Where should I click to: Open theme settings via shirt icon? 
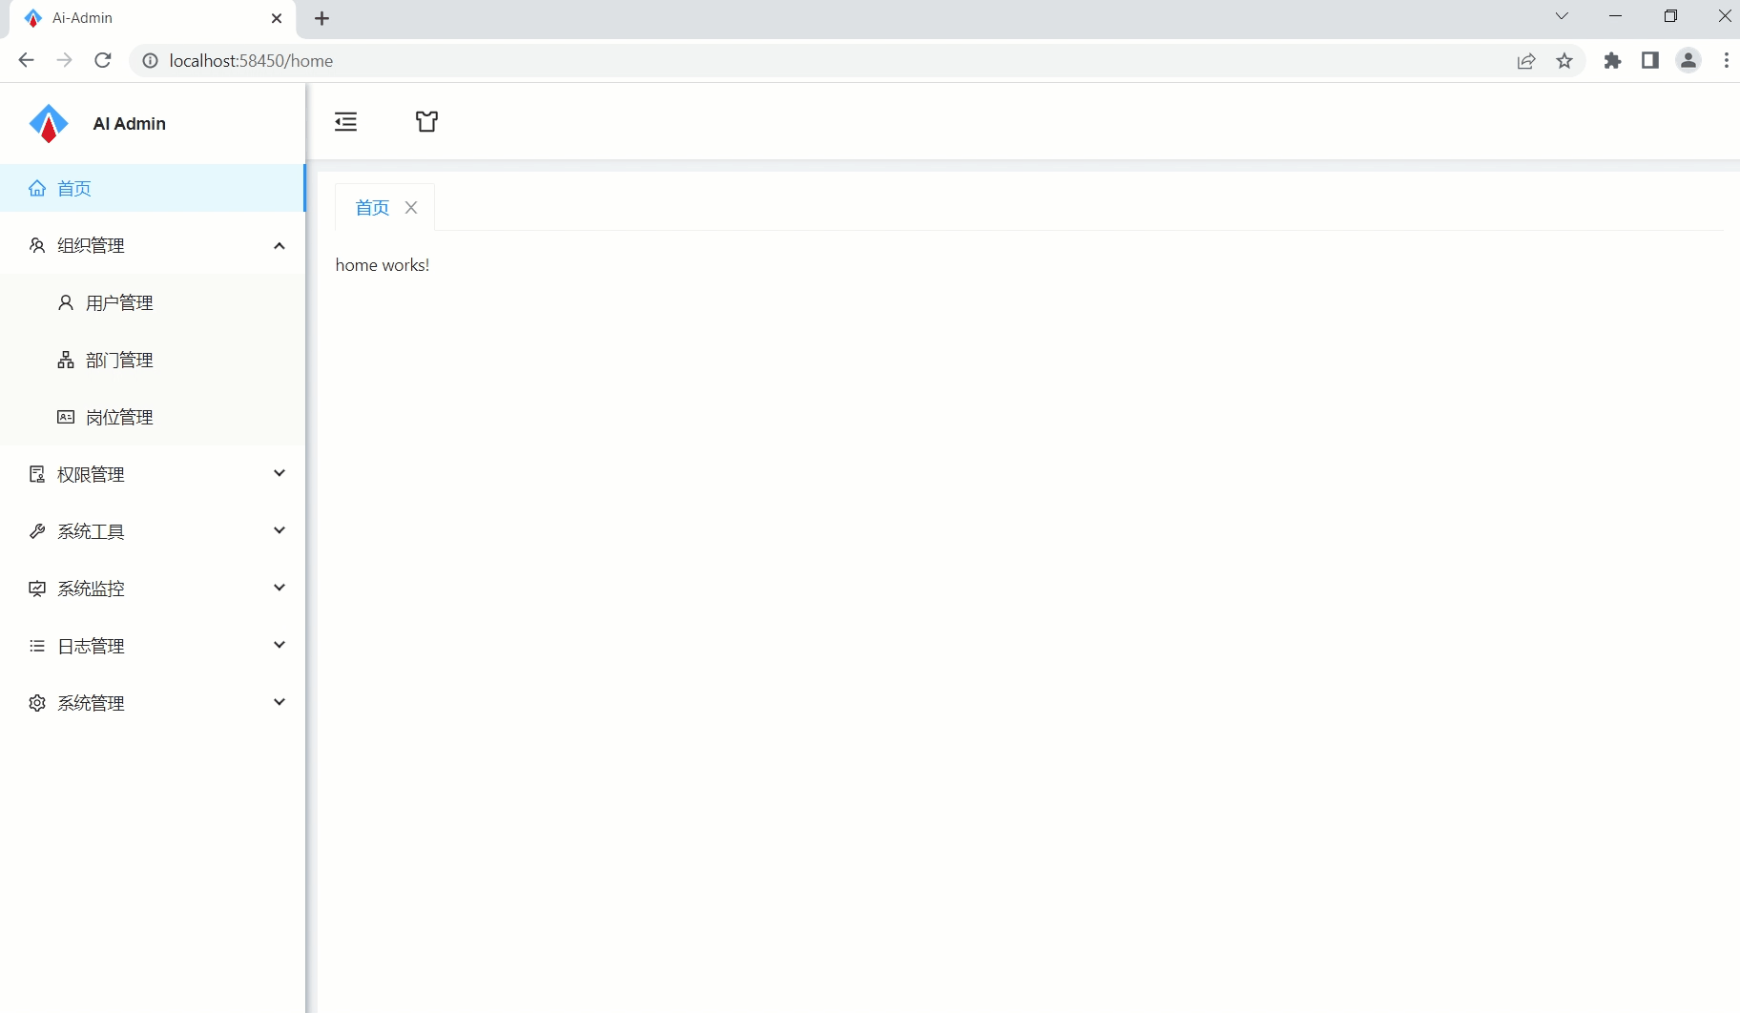click(426, 121)
